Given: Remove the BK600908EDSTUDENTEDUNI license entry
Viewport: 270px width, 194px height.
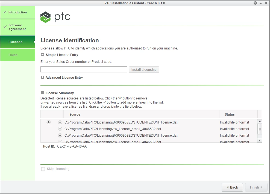Looking at the screenshot, I should pyautogui.click(x=60, y=122).
